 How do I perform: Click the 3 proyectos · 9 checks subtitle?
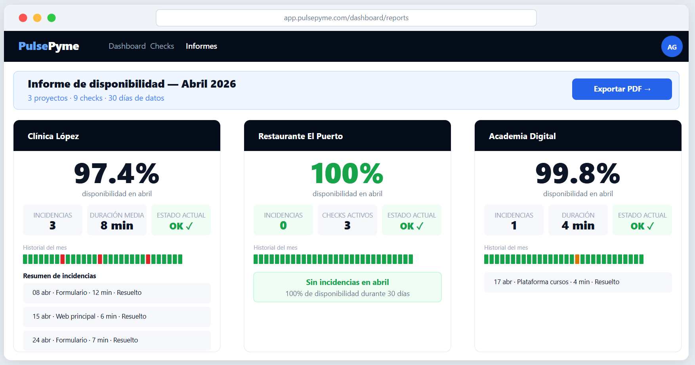tap(96, 98)
